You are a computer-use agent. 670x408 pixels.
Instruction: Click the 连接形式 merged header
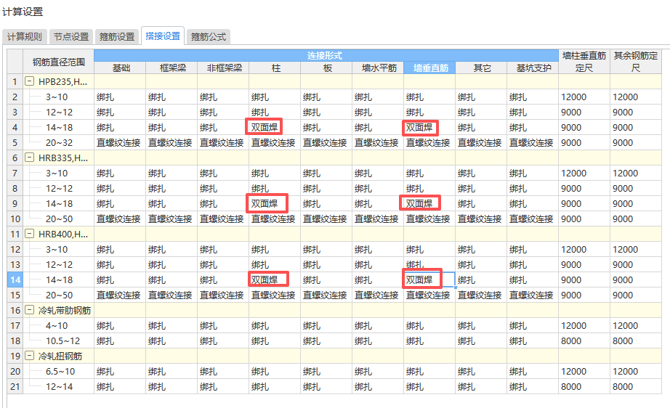(326, 55)
